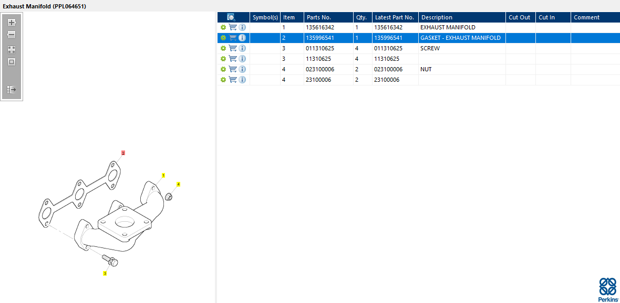Sort by Parts No. column header
This screenshot has width=620, height=303.
pos(328,17)
